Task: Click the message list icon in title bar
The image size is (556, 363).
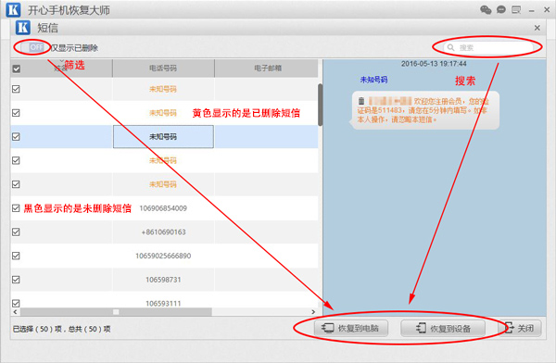Action: (x=516, y=9)
